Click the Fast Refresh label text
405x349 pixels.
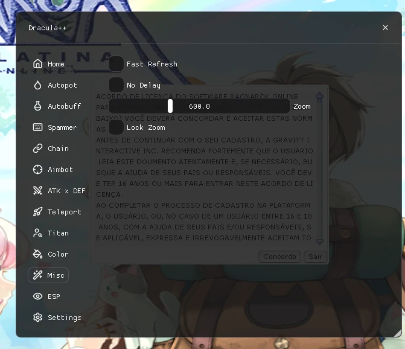pos(152,64)
